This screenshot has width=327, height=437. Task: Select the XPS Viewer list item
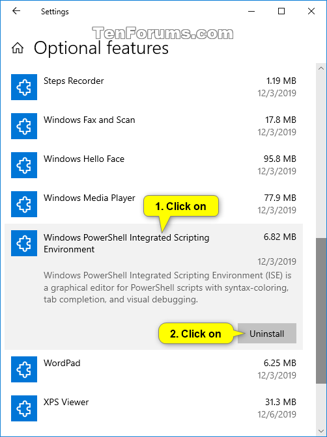click(x=154, y=408)
